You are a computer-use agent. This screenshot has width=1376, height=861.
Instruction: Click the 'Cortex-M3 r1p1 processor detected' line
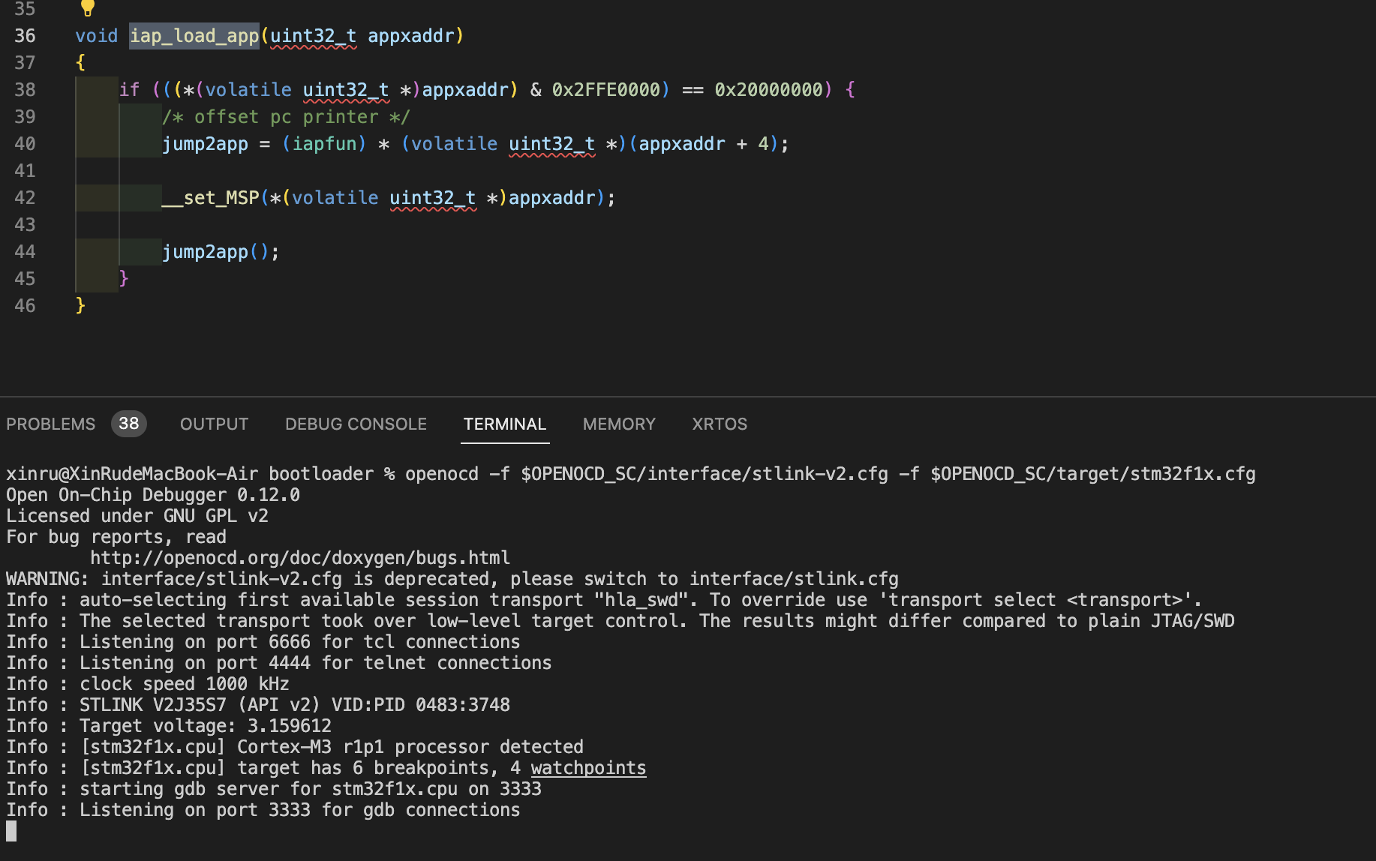295,747
